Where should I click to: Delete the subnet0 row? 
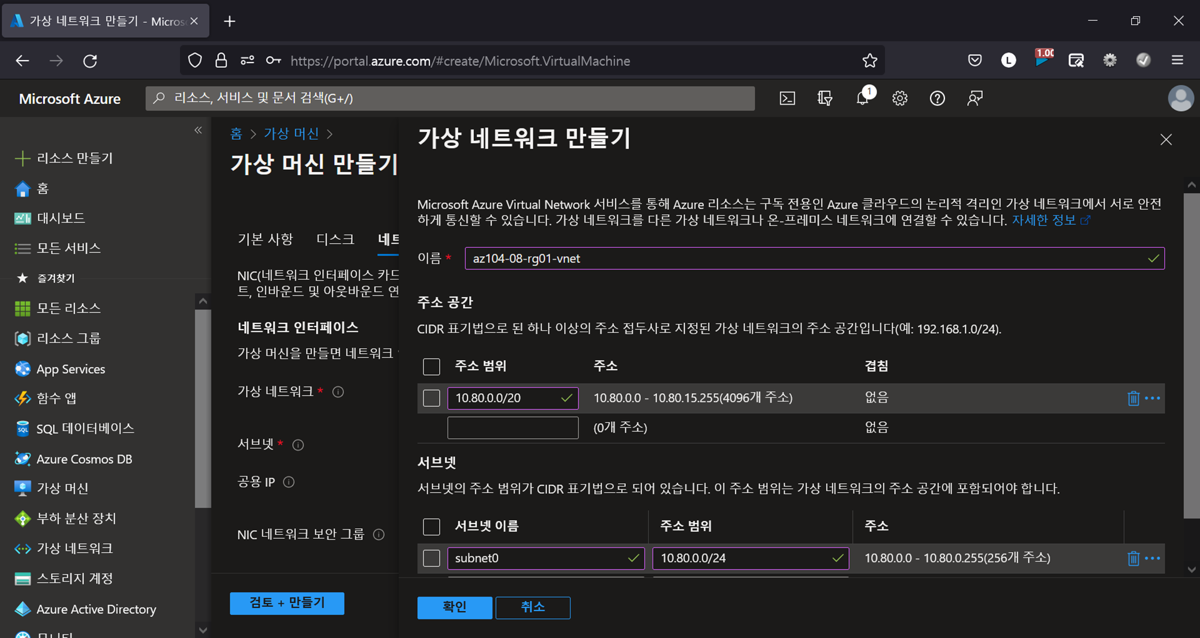[x=1133, y=558]
